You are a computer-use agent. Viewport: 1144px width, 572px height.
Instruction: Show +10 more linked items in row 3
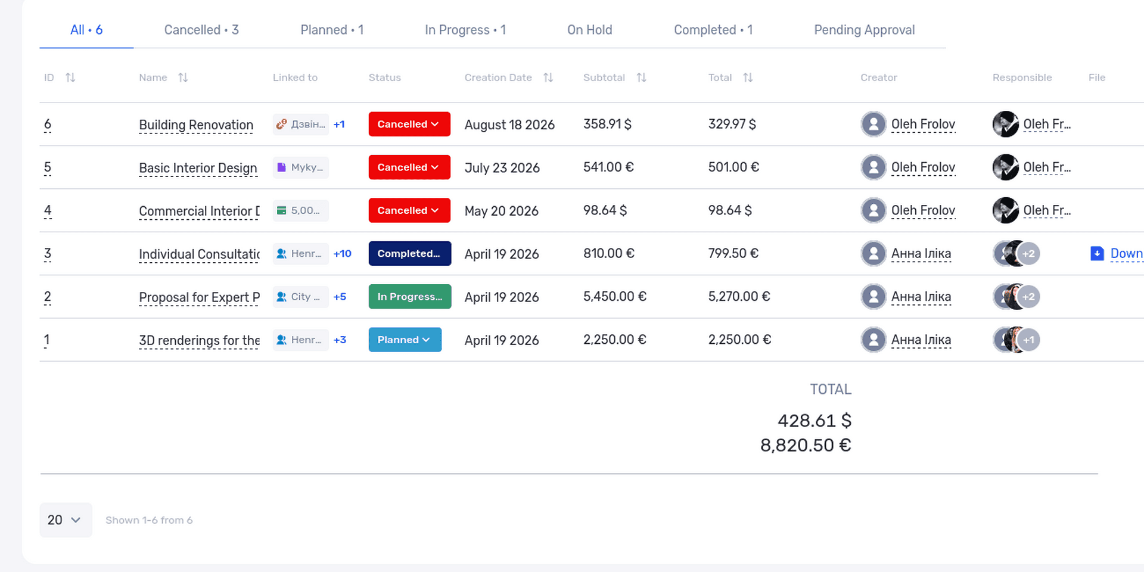343,254
